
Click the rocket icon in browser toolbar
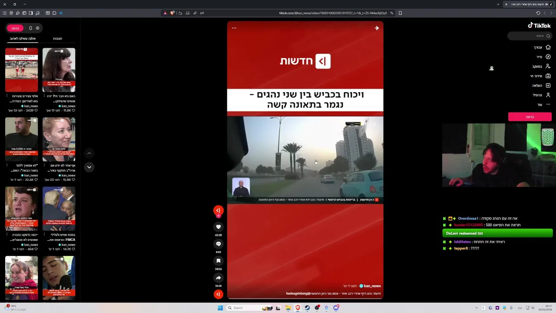click(17, 13)
